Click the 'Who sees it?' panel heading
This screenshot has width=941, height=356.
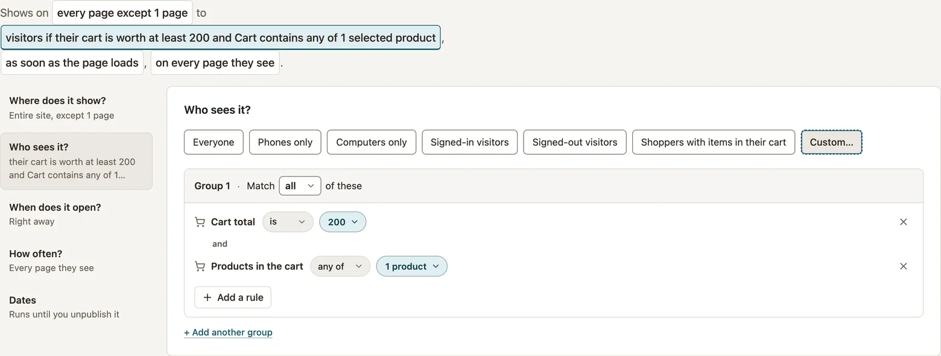coord(217,110)
